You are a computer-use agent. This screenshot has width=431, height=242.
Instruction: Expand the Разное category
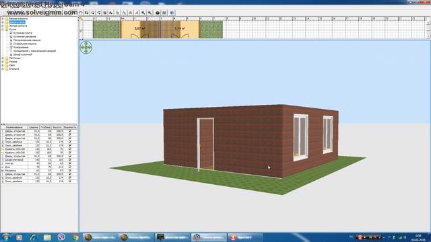point(3,62)
